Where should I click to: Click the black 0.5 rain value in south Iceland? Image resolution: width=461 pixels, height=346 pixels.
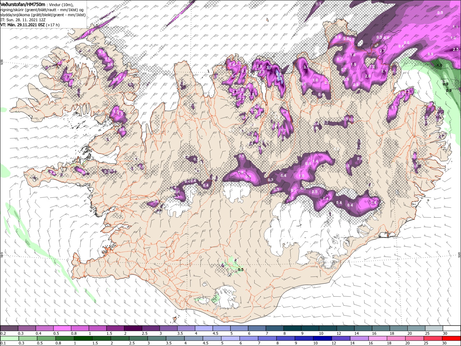(x=241, y=270)
